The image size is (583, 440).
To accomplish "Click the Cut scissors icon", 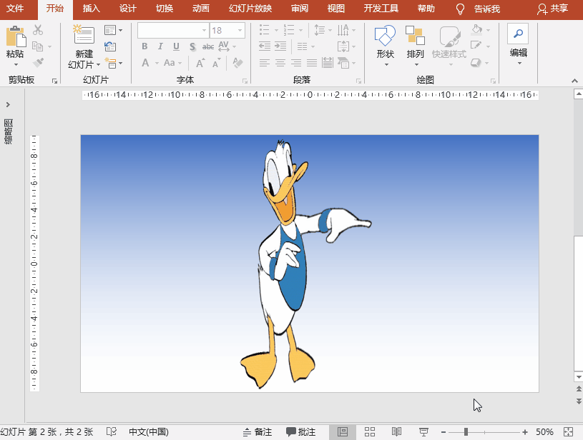I will click(38, 30).
